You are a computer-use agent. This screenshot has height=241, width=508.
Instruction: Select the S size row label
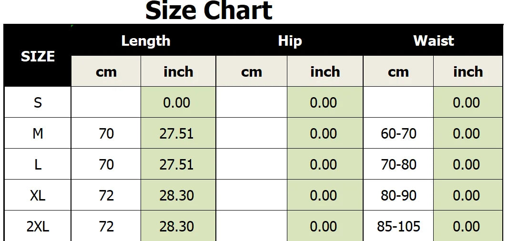point(38,102)
